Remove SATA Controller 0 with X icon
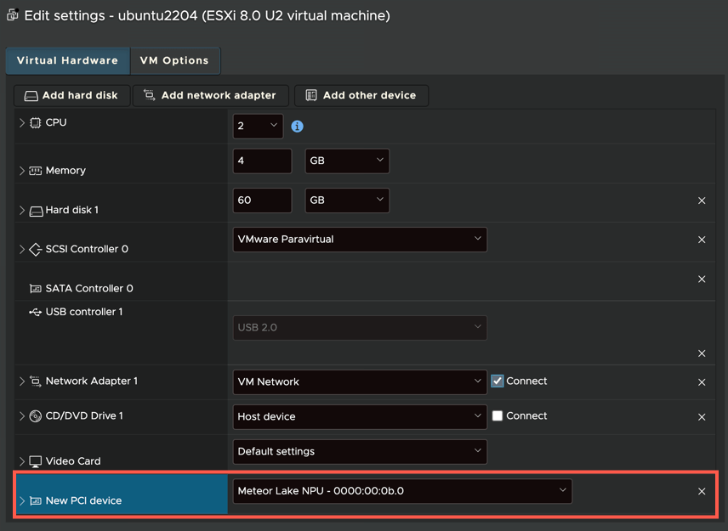This screenshot has width=728, height=531. pyautogui.click(x=702, y=279)
